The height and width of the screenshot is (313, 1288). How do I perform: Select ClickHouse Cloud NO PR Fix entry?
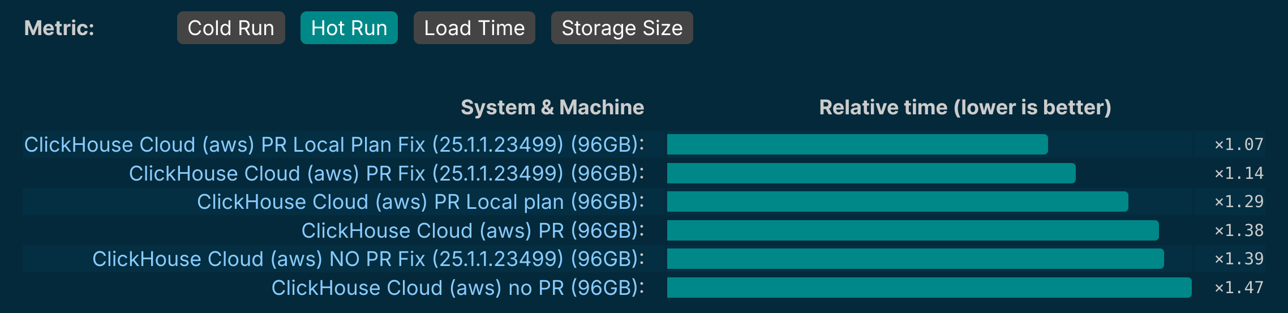pyautogui.click(x=368, y=259)
